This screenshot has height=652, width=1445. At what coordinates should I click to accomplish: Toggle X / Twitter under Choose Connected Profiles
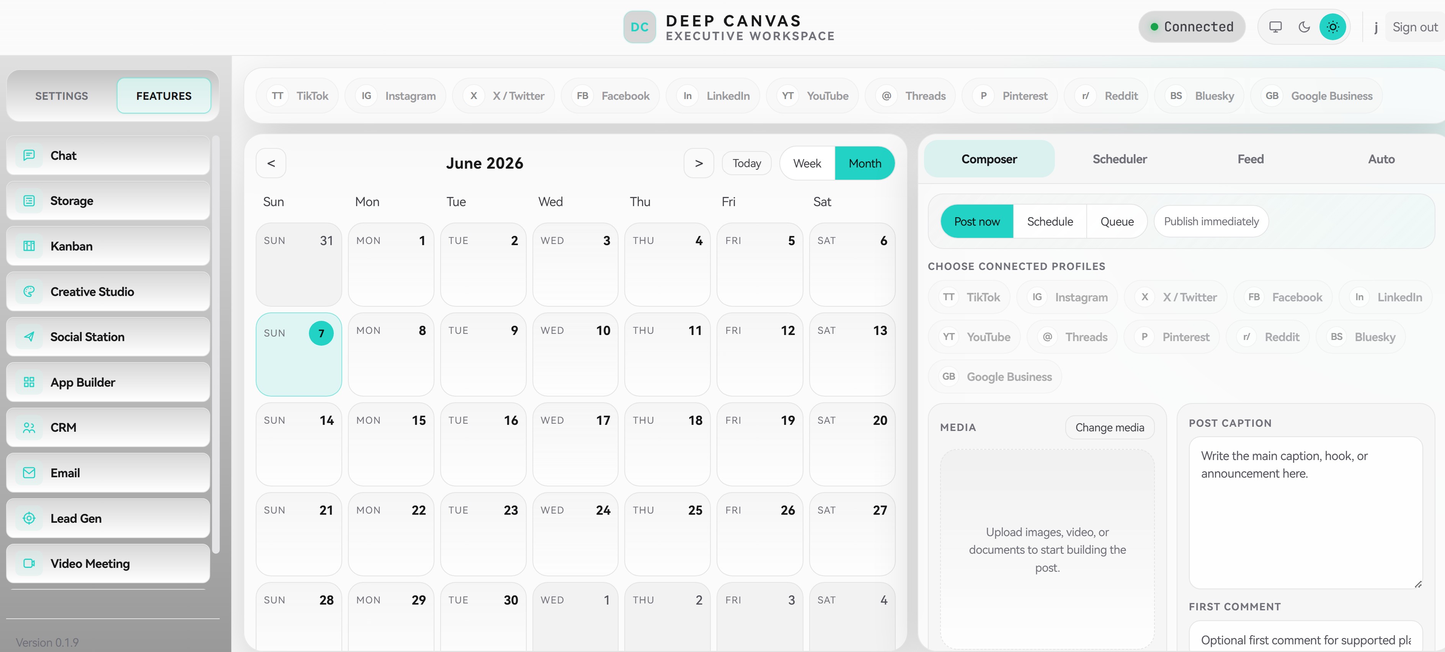click(1176, 297)
